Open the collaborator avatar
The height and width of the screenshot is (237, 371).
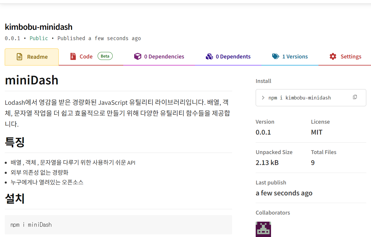(x=263, y=229)
